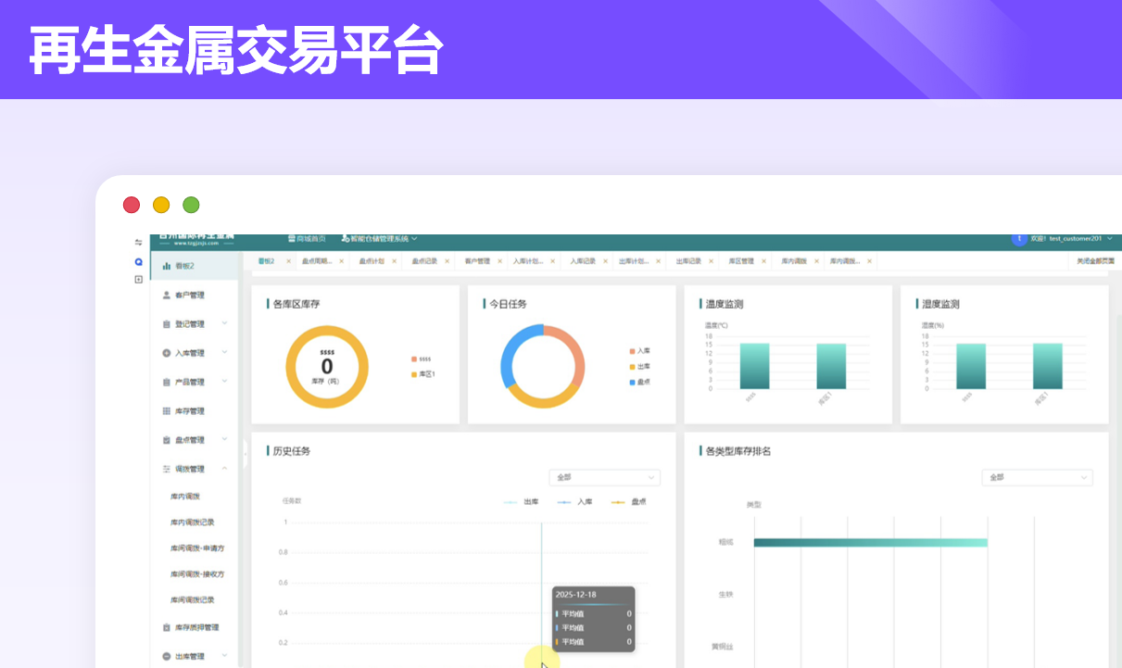
Task: Toggle 盘点 line legend in 历史任务
Action: click(628, 501)
